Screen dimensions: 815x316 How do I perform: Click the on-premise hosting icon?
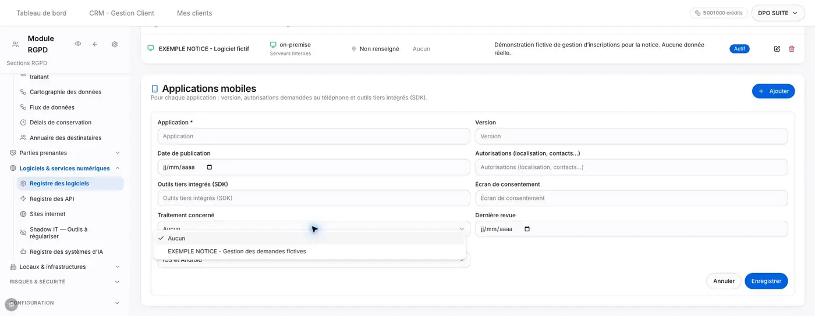point(273,45)
